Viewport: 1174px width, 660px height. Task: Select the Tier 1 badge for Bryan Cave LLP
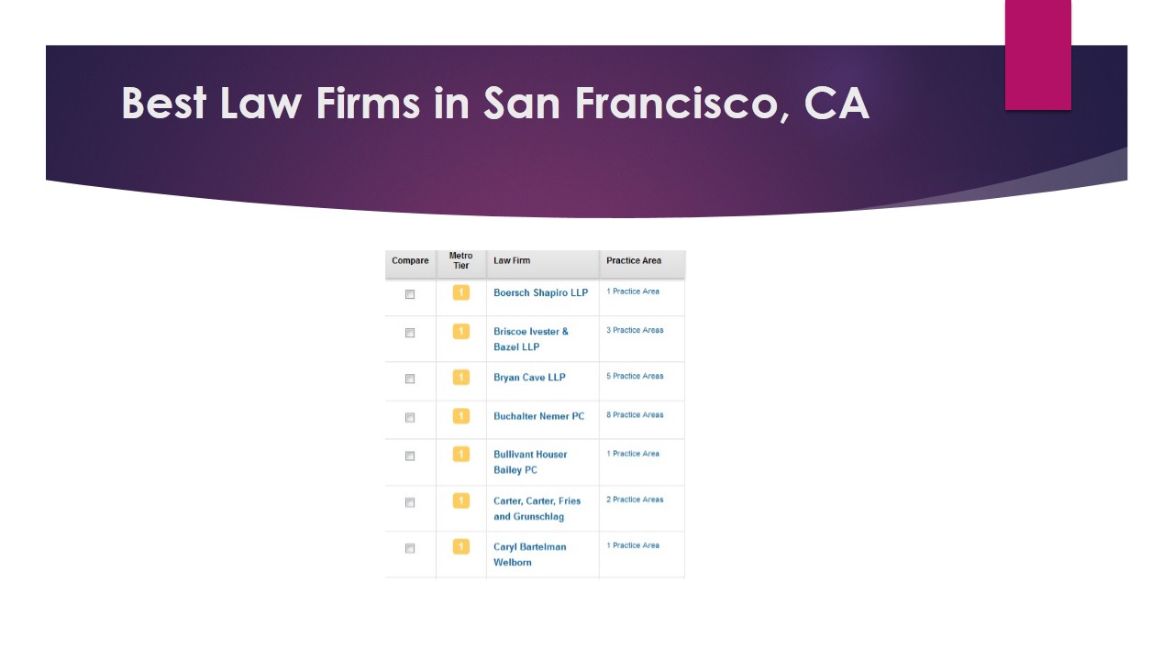pyautogui.click(x=460, y=379)
